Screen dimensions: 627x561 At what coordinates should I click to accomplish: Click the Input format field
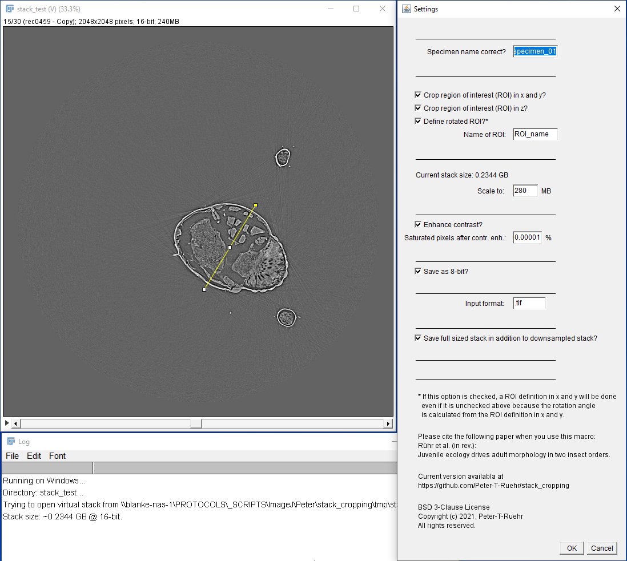529,303
